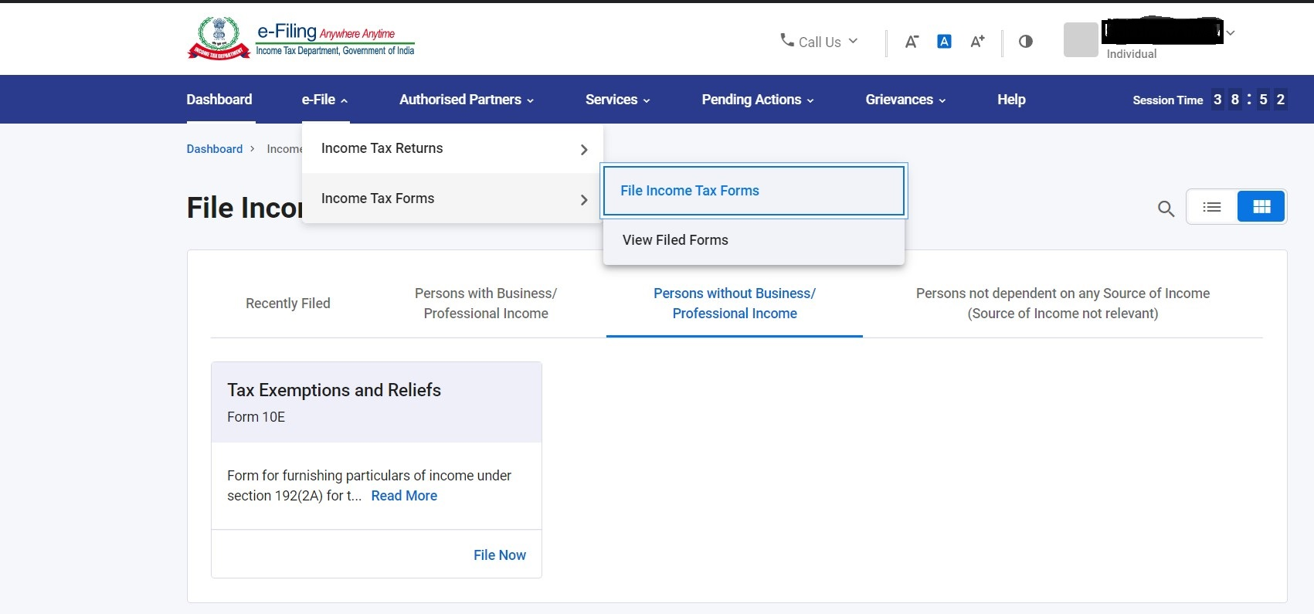1314x614 pixels.
Task: Open the Services dropdown menu
Action: [x=617, y=100]
